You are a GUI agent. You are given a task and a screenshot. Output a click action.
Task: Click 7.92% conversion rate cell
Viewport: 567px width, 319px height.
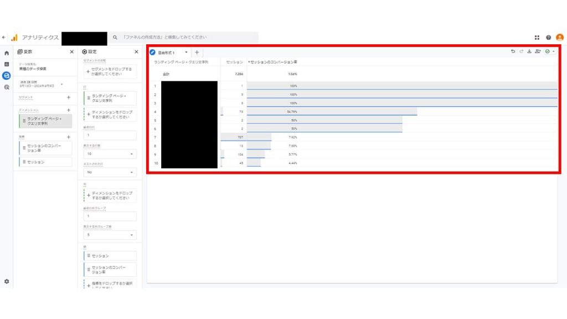pyautogui.click(x=292, y=137)
